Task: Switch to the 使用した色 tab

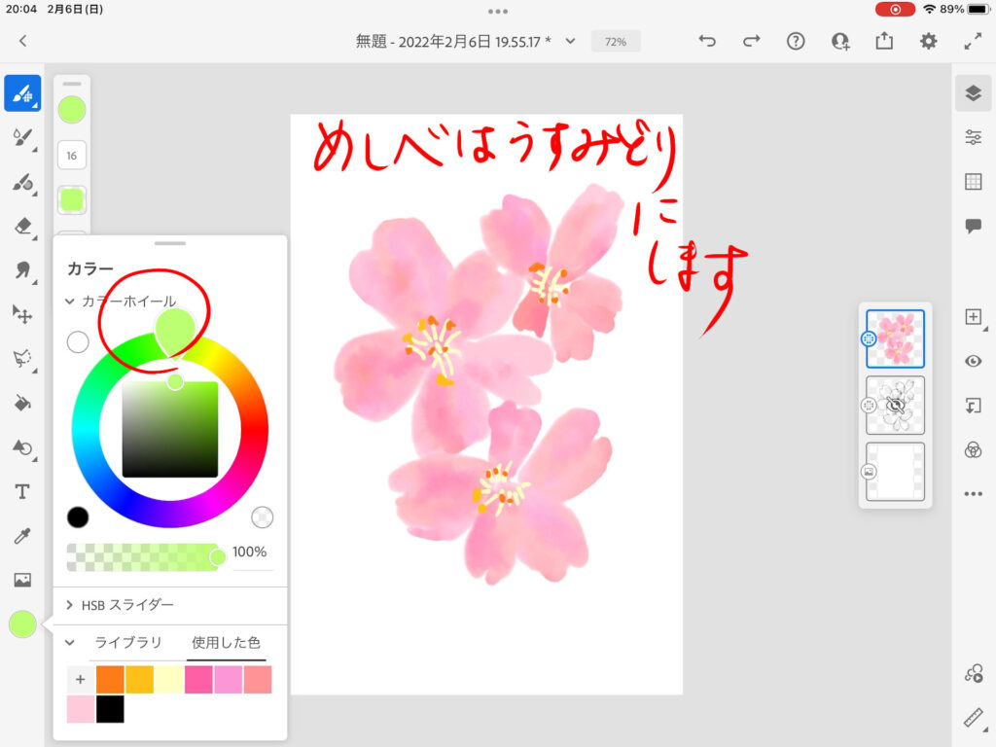Action: click(226, 643)
